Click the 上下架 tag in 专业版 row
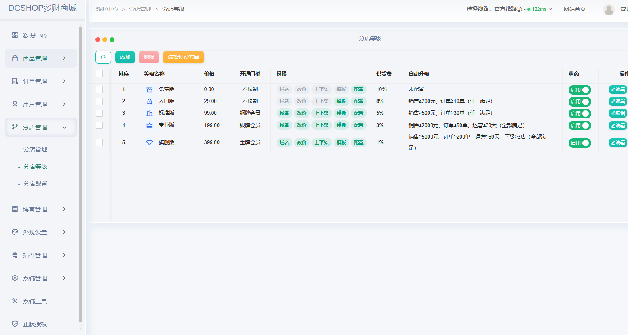 [321, 125]
